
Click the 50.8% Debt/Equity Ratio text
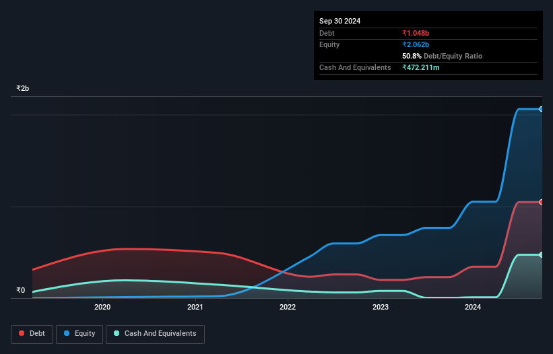tap(443, 56)
